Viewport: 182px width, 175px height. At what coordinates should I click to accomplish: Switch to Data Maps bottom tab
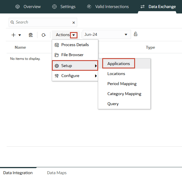(57, 173)
